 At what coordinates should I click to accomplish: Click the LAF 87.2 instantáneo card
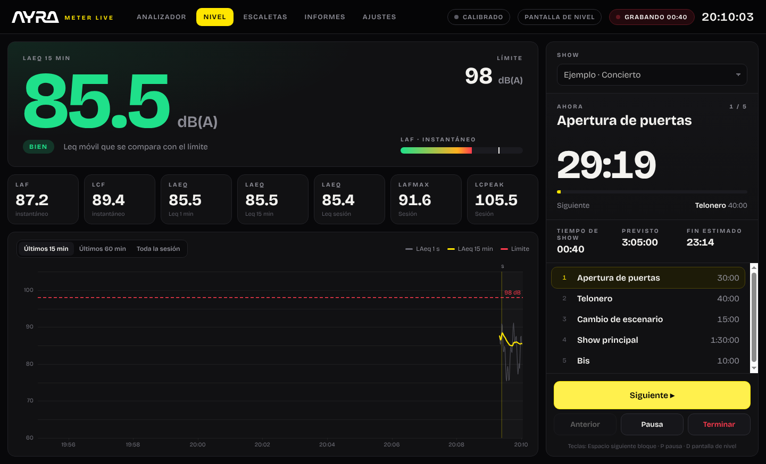tap(43, 199)
